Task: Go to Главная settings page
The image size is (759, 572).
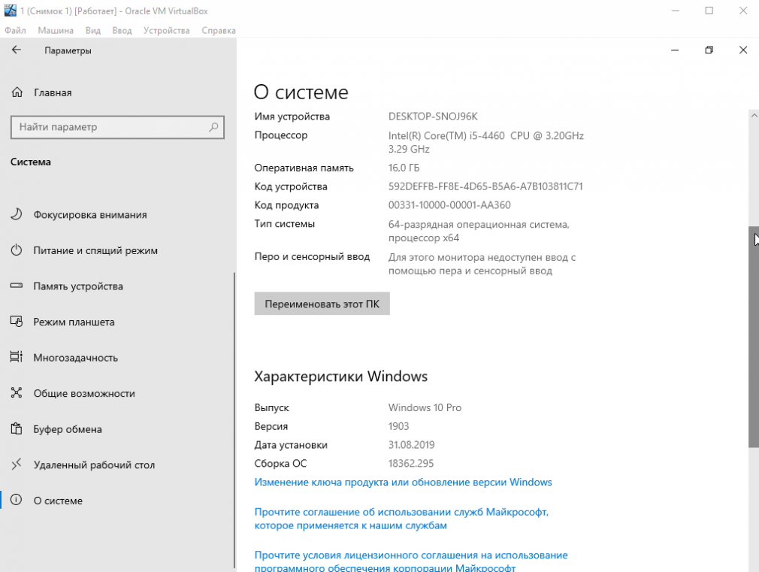Action: coord(53,92)
